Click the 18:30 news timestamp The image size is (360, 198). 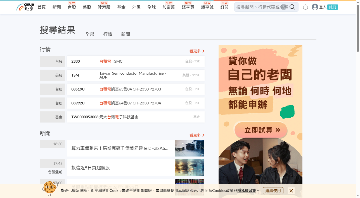coord(52,144)
